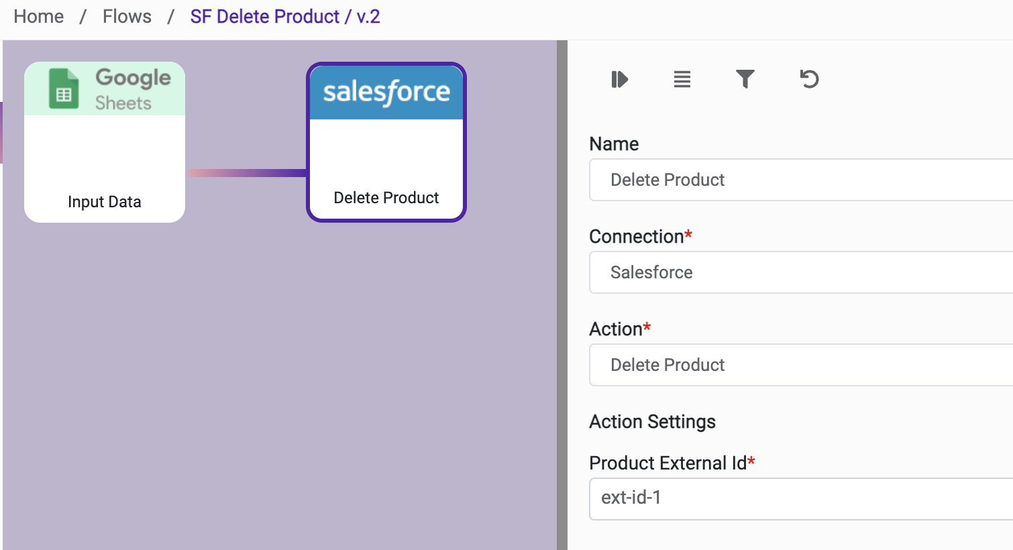Open the Action dropdown showing Delete Product

tap(798, 365)
